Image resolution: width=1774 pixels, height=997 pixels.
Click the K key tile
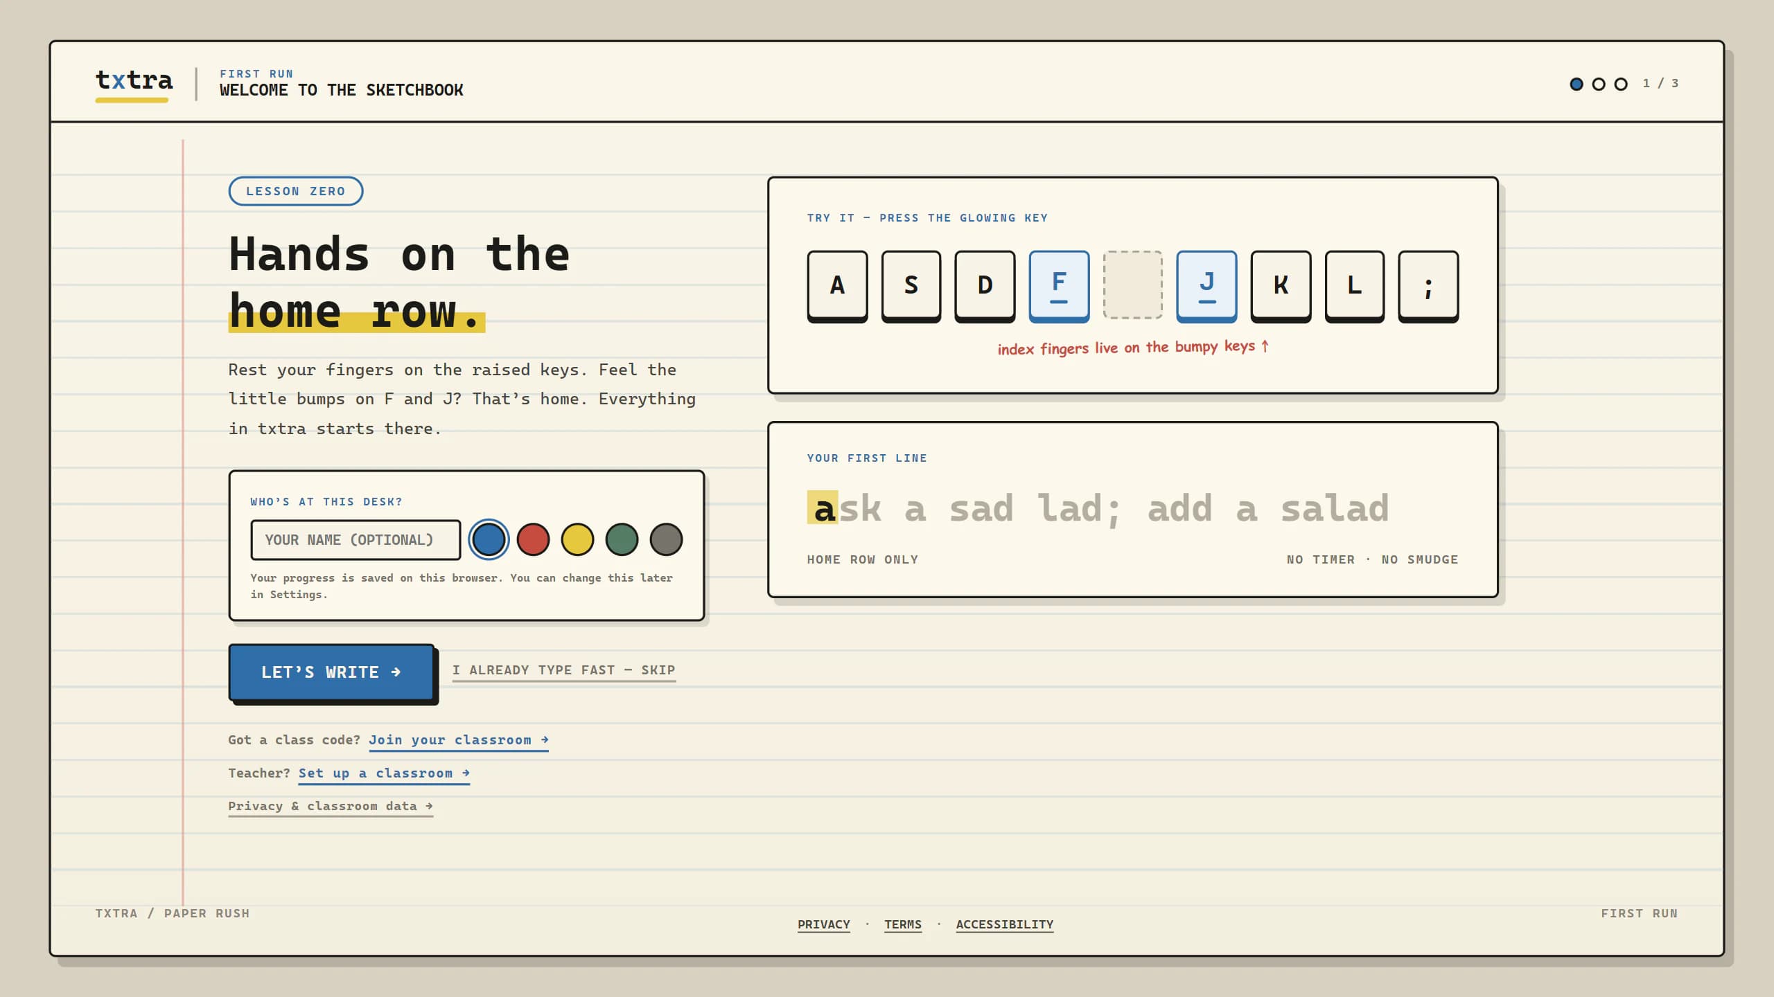(1281, 286)
